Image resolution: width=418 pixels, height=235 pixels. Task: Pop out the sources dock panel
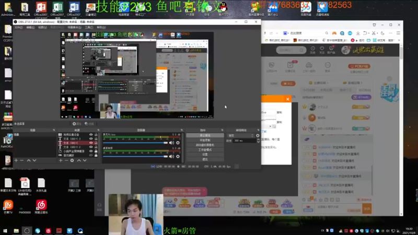tap(98, 130)
